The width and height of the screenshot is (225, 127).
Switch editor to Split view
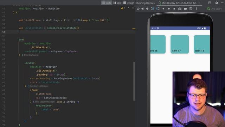pos(117,3)
